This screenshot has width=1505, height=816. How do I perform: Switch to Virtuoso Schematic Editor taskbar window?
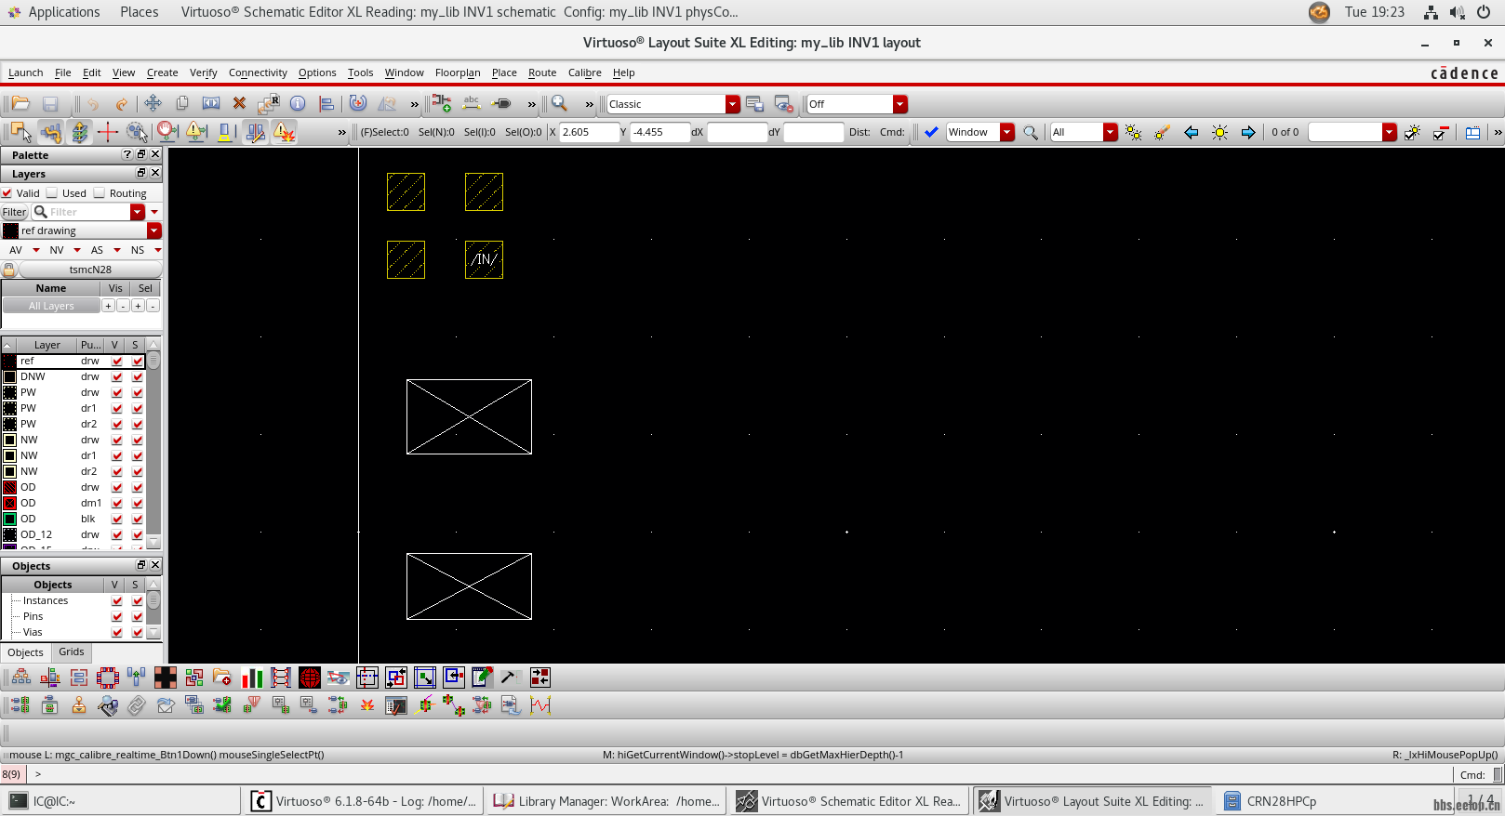[x=849, y=801]
